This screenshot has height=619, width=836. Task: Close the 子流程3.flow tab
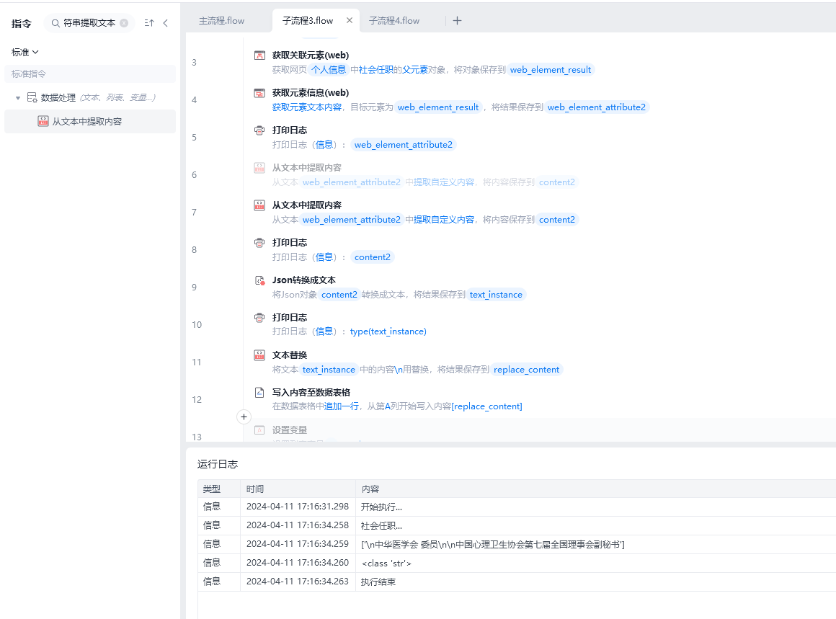(350, 20)
